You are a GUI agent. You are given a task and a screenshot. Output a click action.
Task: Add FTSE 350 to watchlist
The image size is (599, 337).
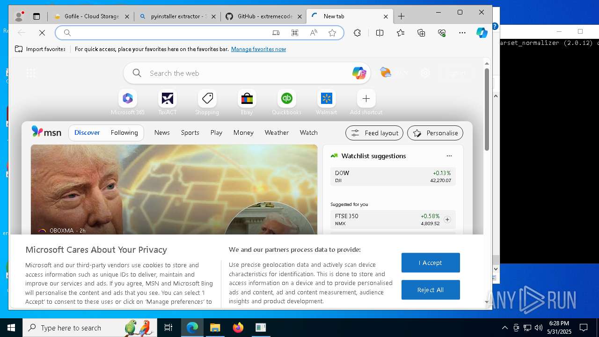click(x=447, y=220)
